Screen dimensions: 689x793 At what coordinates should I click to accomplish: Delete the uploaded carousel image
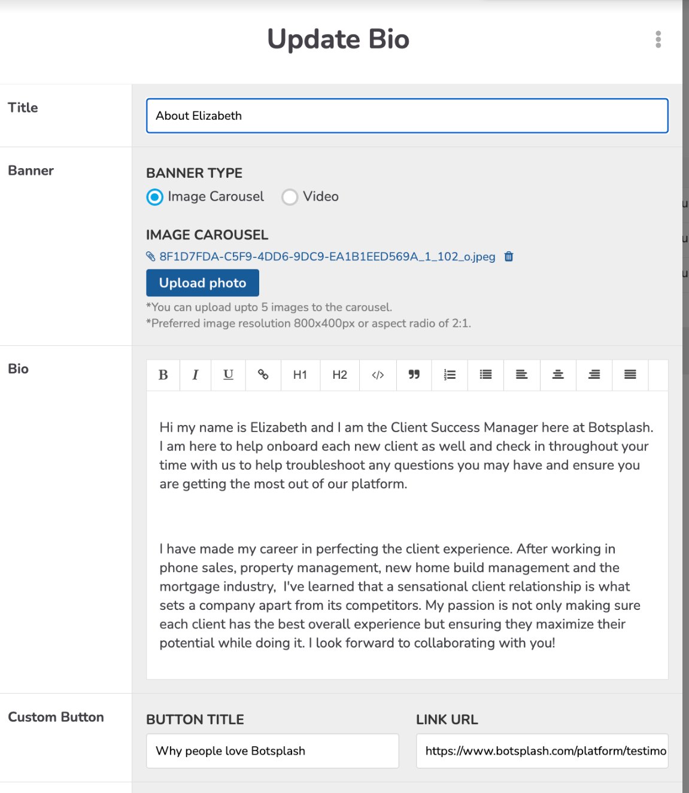point(509,257)
